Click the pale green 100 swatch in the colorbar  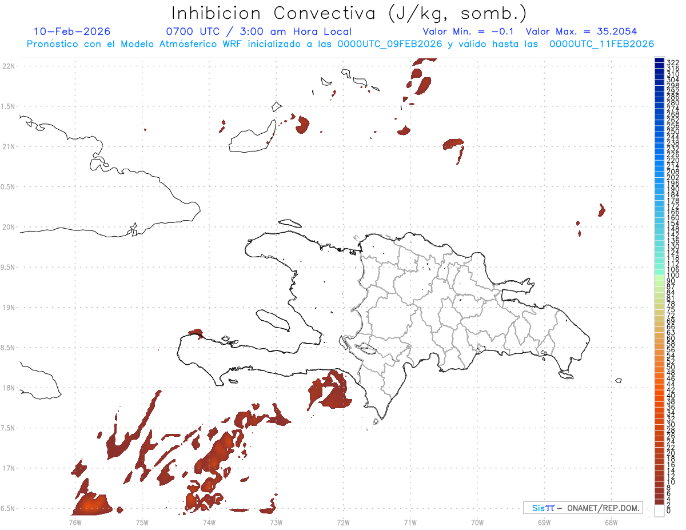click(x=659, y=277)
